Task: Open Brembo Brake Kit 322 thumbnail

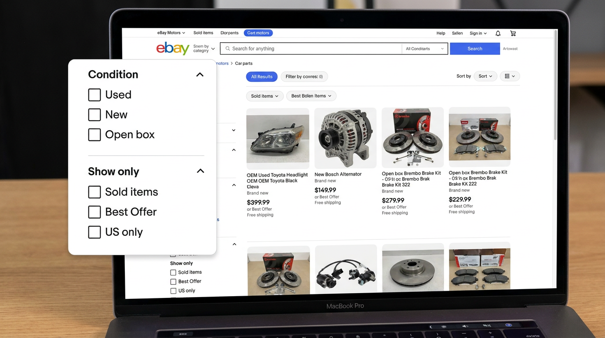Action: point(412,138)
